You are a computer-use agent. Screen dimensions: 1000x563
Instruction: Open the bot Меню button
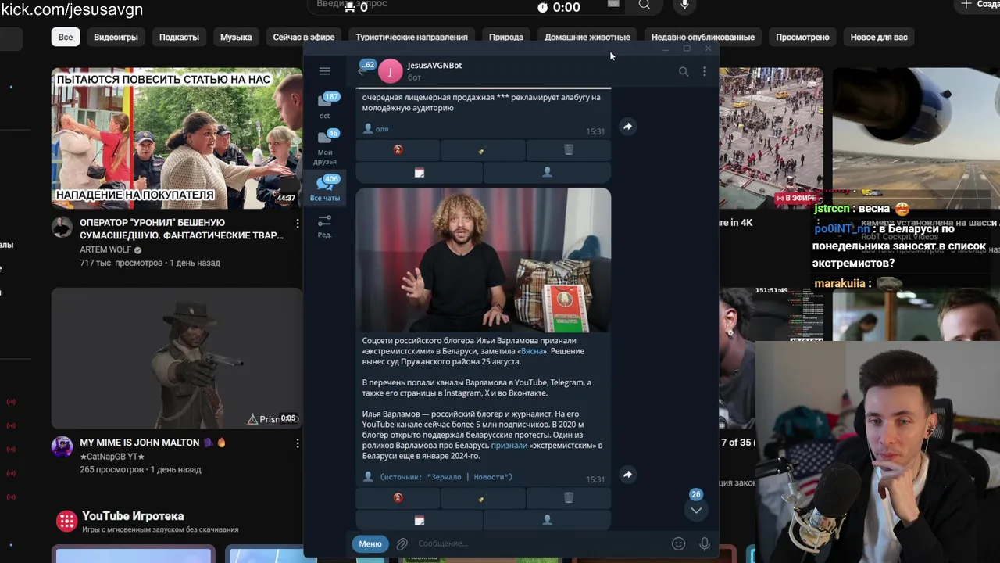[x=370, y=543]
